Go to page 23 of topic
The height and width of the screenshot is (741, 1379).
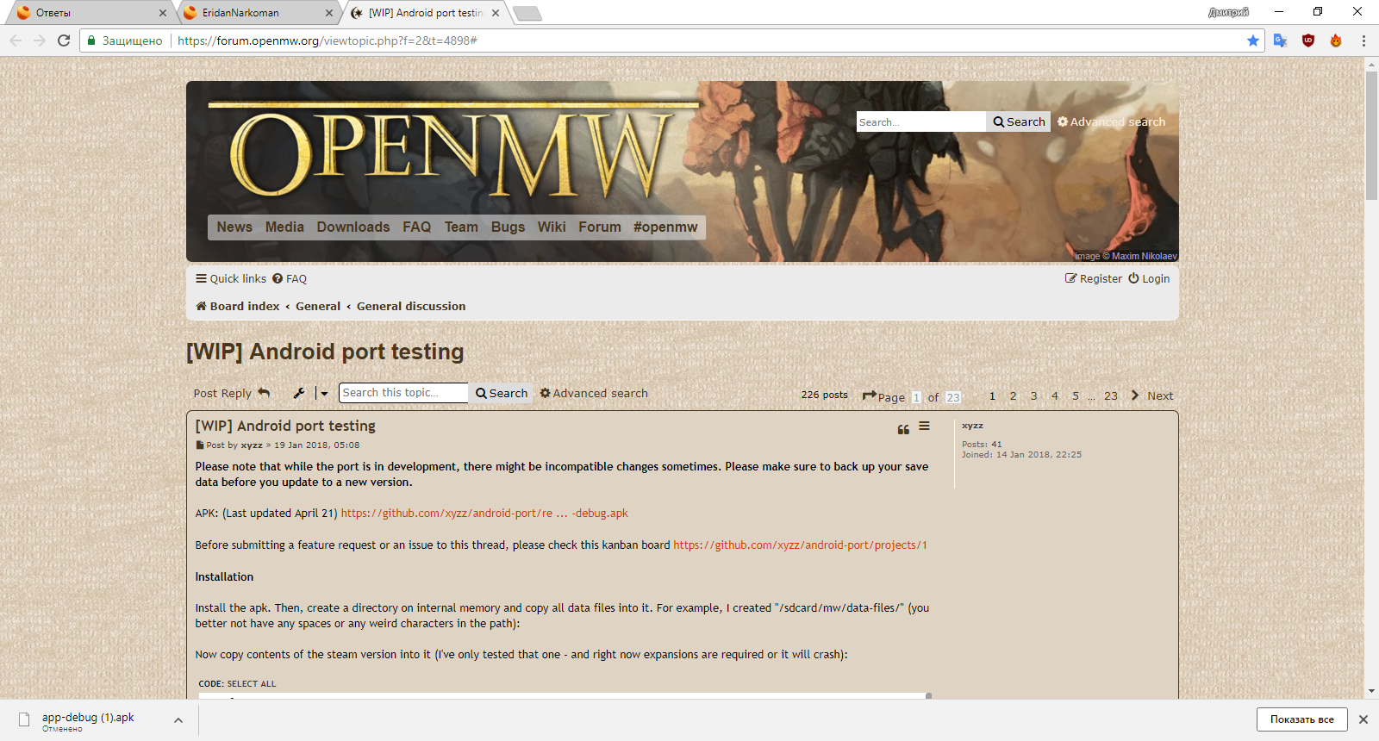pos(1110,395)
